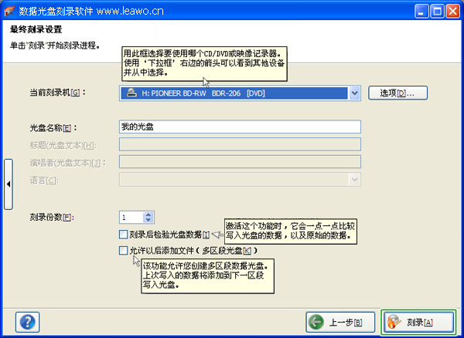464x338 pixels.
Task: Expand the current recorder dropdown arrow
Action: coord(354,93)
